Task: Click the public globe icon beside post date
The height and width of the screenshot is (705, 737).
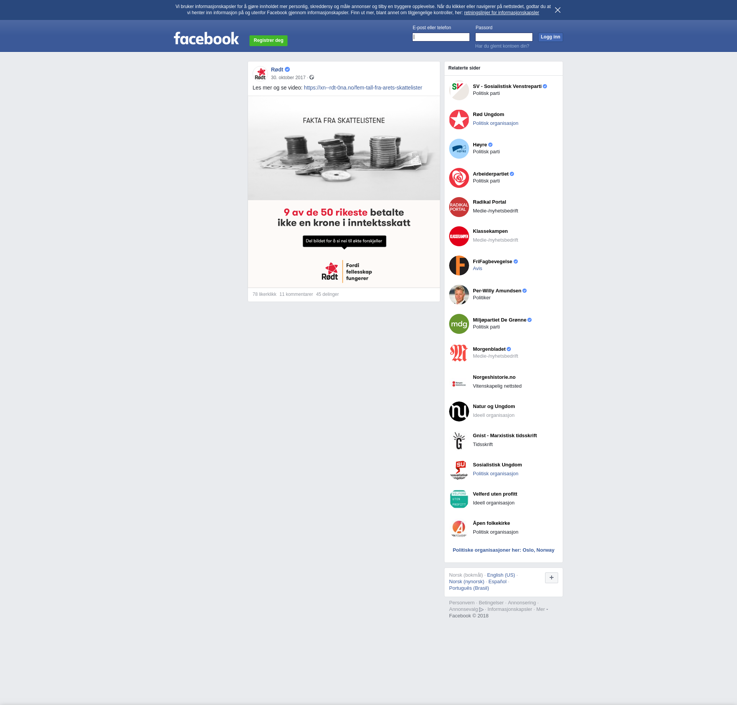Action: pyautogui.click(x=312, y=78)
